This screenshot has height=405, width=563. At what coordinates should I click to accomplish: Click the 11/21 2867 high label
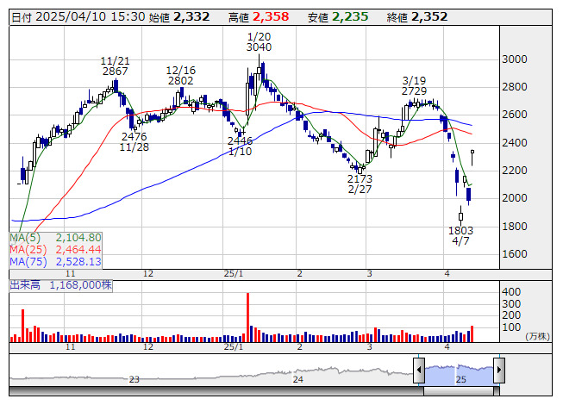pos(115,66)
